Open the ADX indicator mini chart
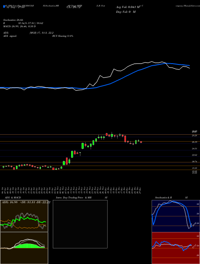 tap(24, 216)
